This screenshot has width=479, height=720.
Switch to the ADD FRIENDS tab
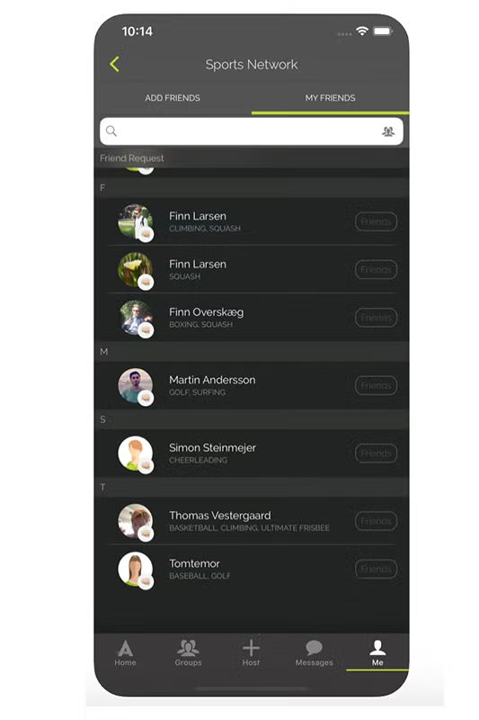[173, 98]
